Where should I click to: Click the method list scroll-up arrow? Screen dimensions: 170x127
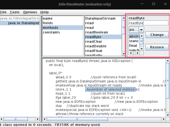pos(123,18)
